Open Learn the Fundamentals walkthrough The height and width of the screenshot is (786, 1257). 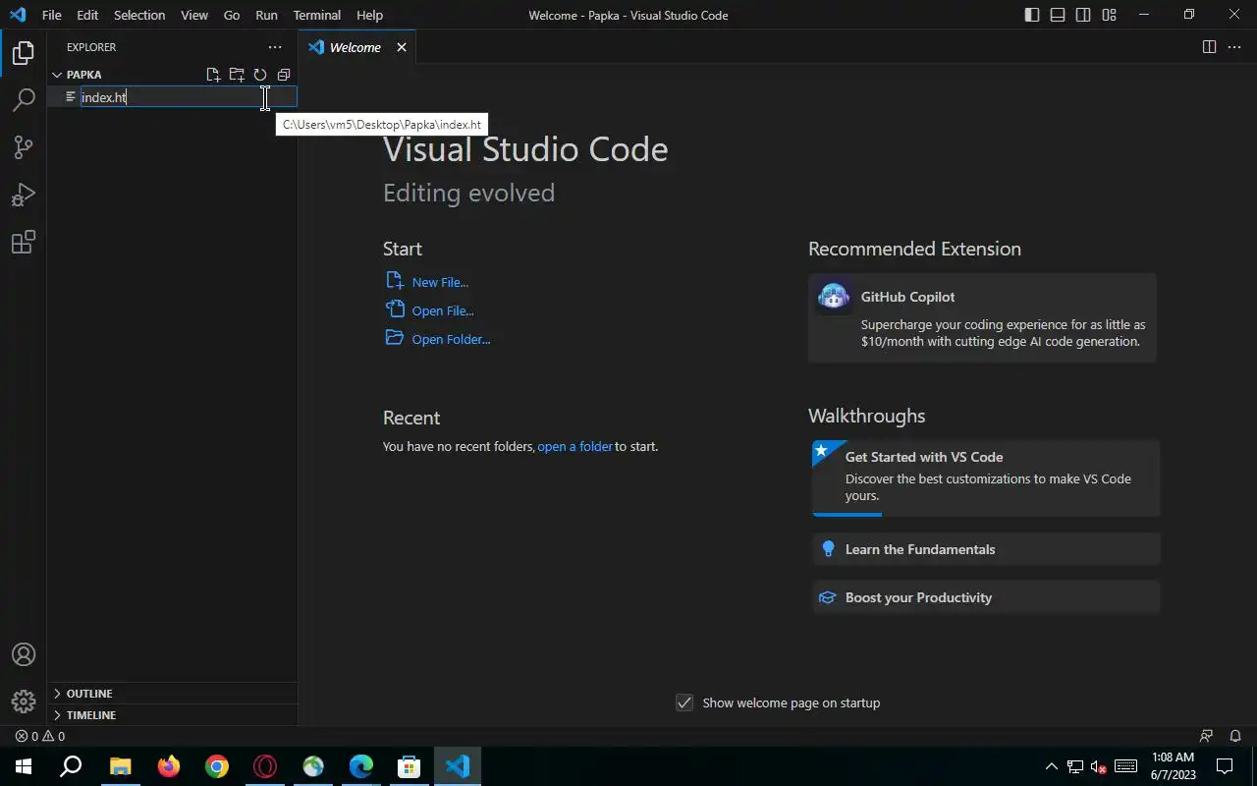986,549
